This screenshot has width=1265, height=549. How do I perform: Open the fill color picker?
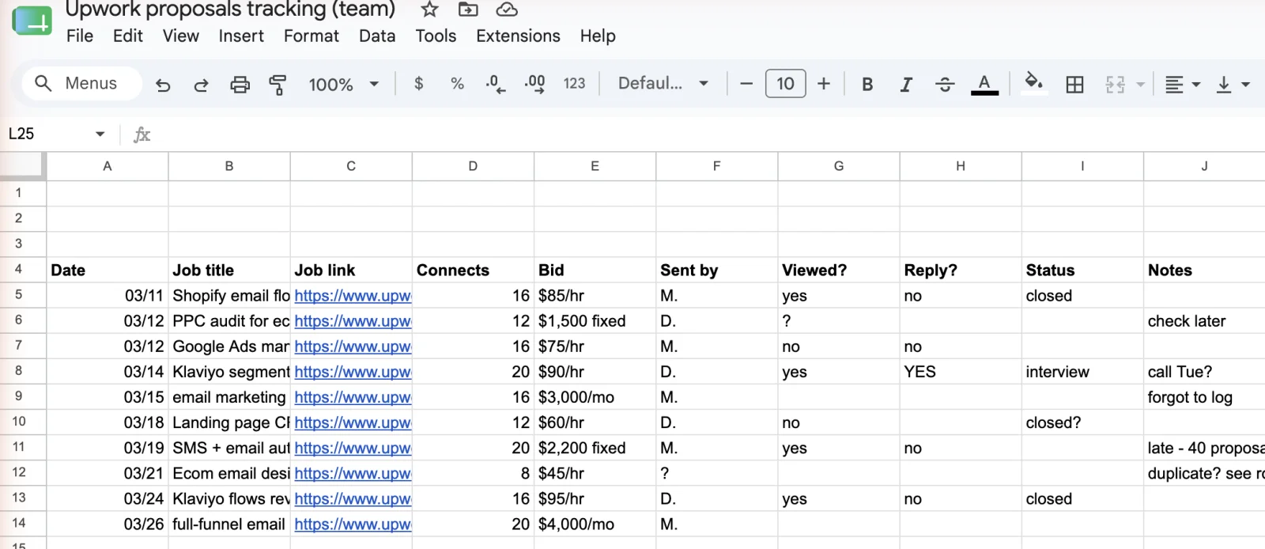coord(1033,84)
